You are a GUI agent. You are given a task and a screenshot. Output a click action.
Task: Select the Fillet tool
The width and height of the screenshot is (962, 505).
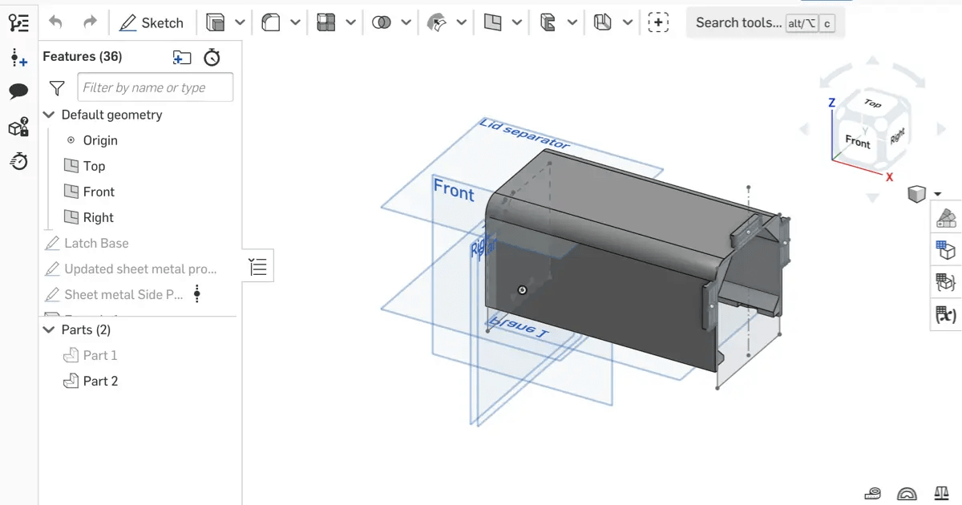[273, 22]
